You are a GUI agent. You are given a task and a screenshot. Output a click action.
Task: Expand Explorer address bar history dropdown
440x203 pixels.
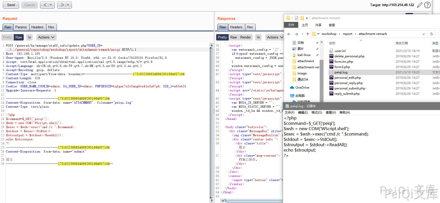[x=424, y=34]
